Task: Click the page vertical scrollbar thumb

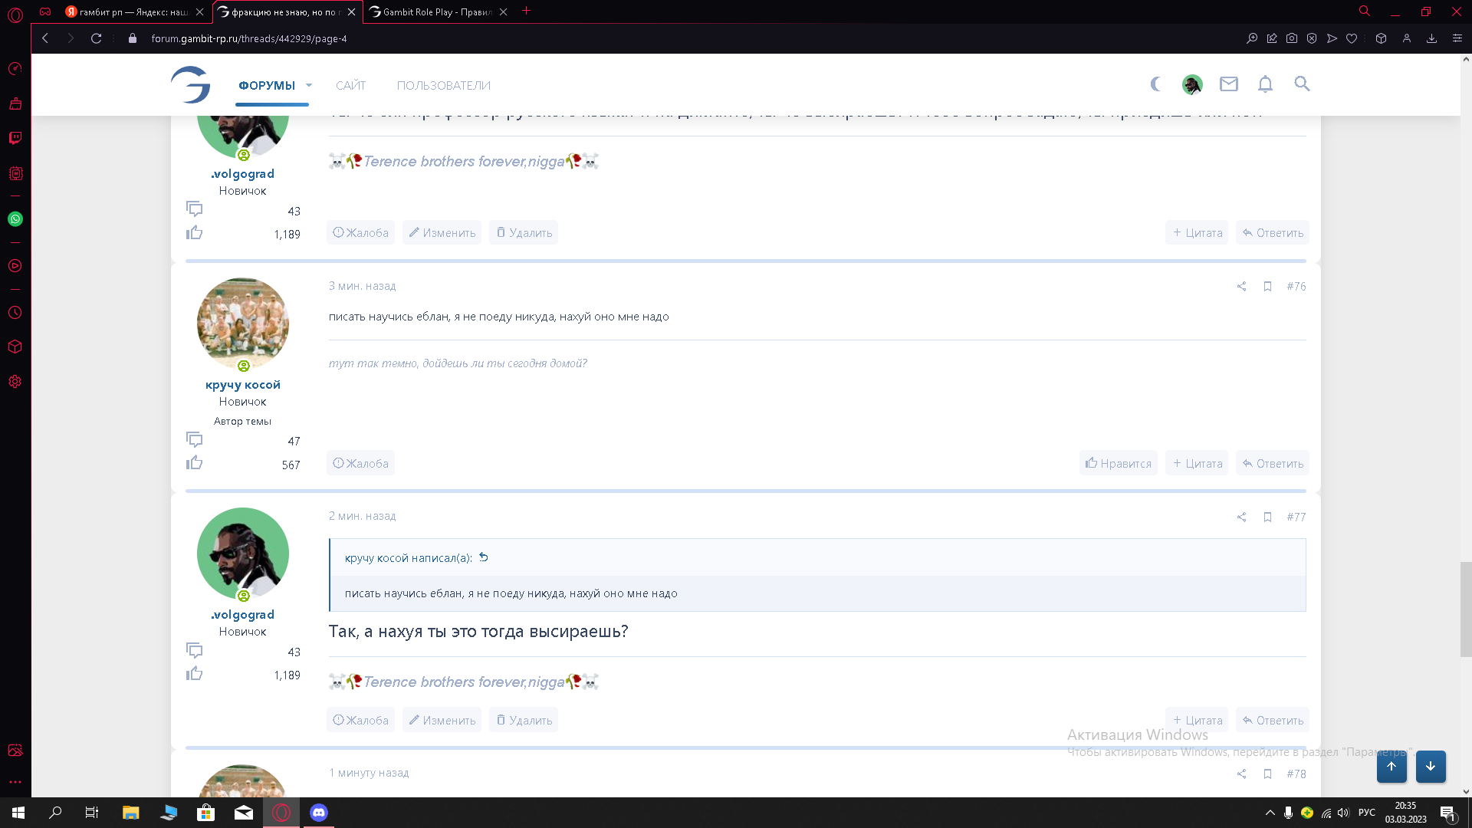Action: [1465, 609]
